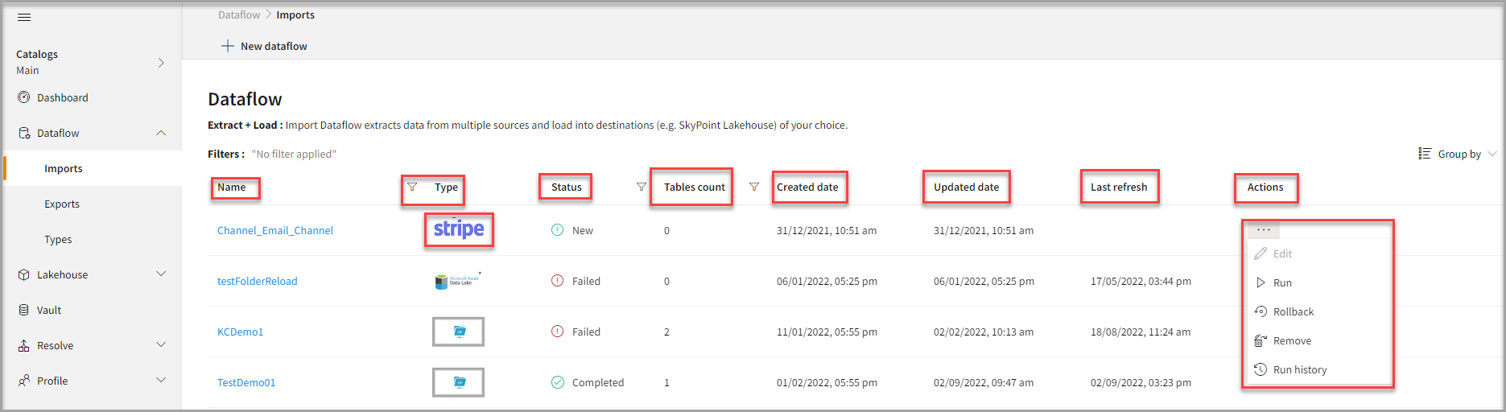This screenshot has height=412, width=1506.
Task: Click the Created date column header
Action: point(807,187)
